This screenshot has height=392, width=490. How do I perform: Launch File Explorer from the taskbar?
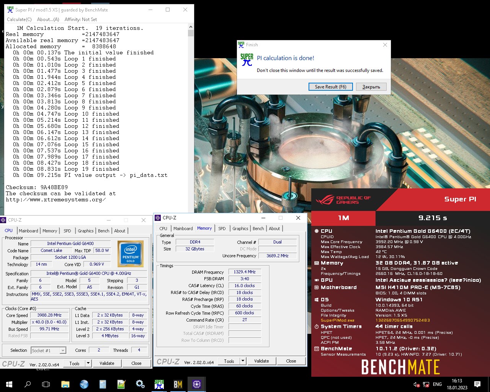pyautogui.click(x=65, y=384)
